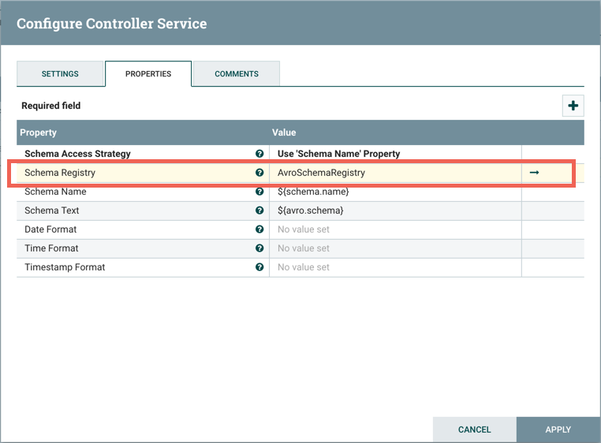Click the Timestamp Format 'No value set' cell

coord(394,267)
